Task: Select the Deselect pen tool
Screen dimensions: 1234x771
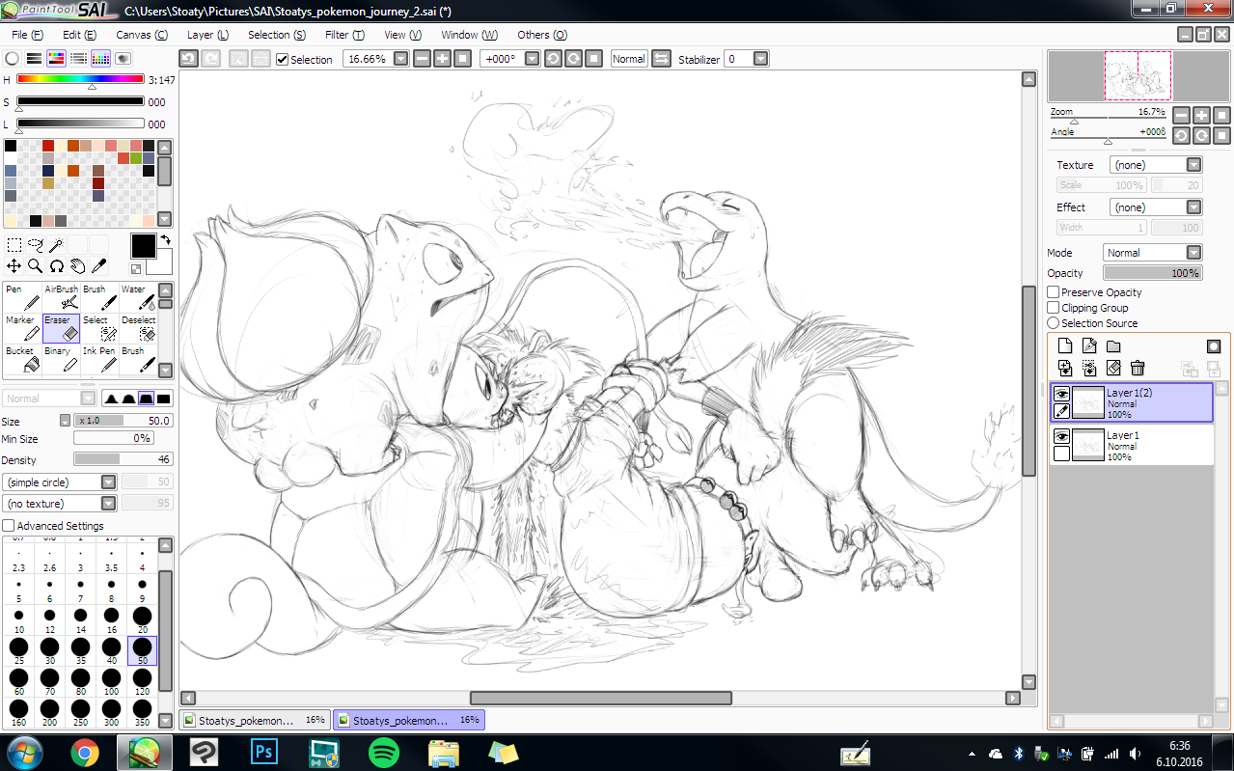Action: pos(139,327)
